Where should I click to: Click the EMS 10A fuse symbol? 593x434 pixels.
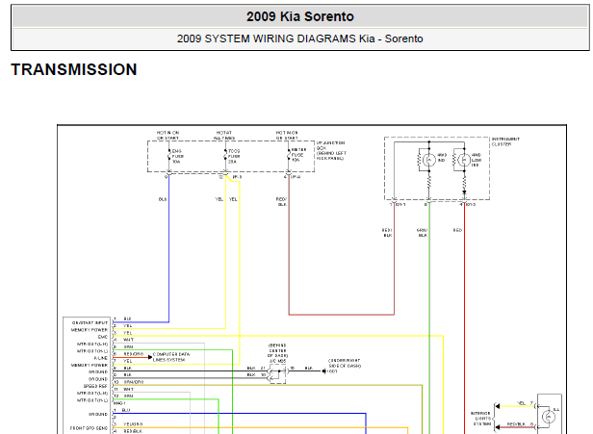[168, 156]
